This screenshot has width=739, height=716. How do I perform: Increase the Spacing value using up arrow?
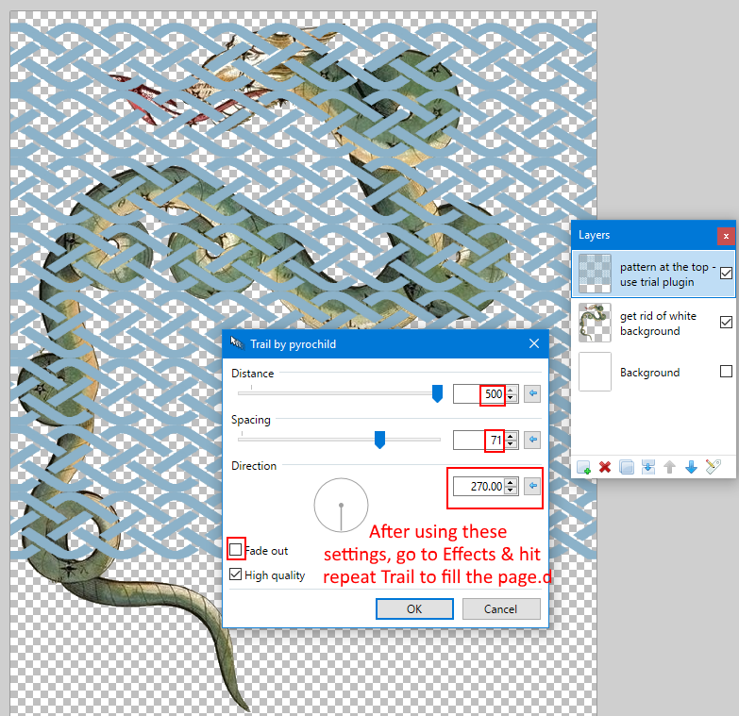pyautogui.click(x=511, y=436)
